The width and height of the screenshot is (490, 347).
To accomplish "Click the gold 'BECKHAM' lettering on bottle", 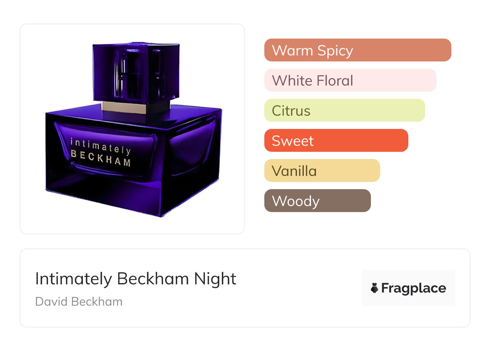I will pyautogui.click(x=101, y=159).
